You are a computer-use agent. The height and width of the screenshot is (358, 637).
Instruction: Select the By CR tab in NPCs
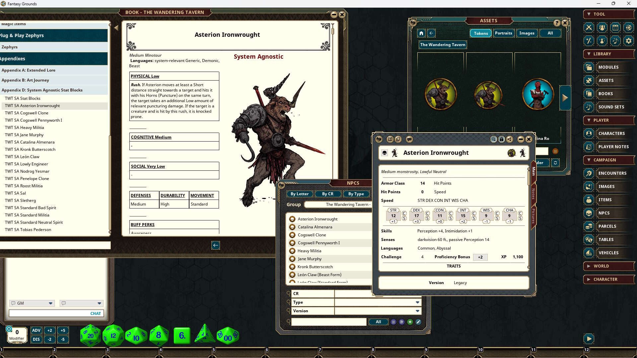327,194
